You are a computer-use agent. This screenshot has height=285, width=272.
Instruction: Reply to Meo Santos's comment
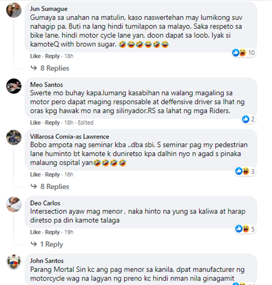click(52, 123)
